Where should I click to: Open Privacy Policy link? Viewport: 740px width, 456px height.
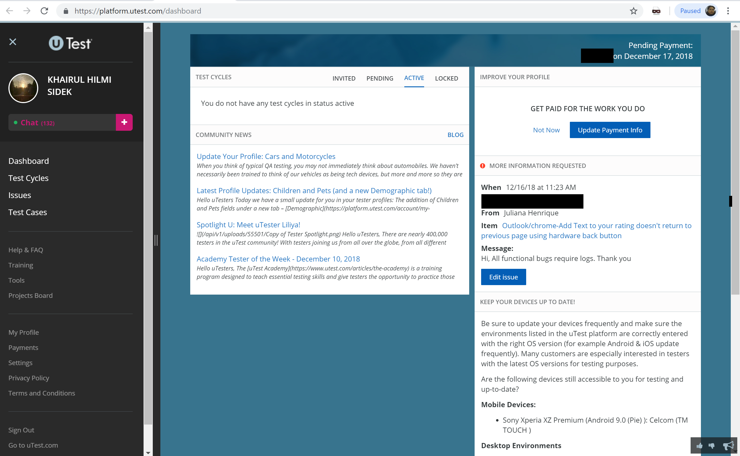(29, 378)
